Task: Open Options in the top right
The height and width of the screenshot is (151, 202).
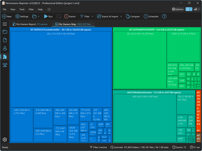Action: (x=178, y=9)
